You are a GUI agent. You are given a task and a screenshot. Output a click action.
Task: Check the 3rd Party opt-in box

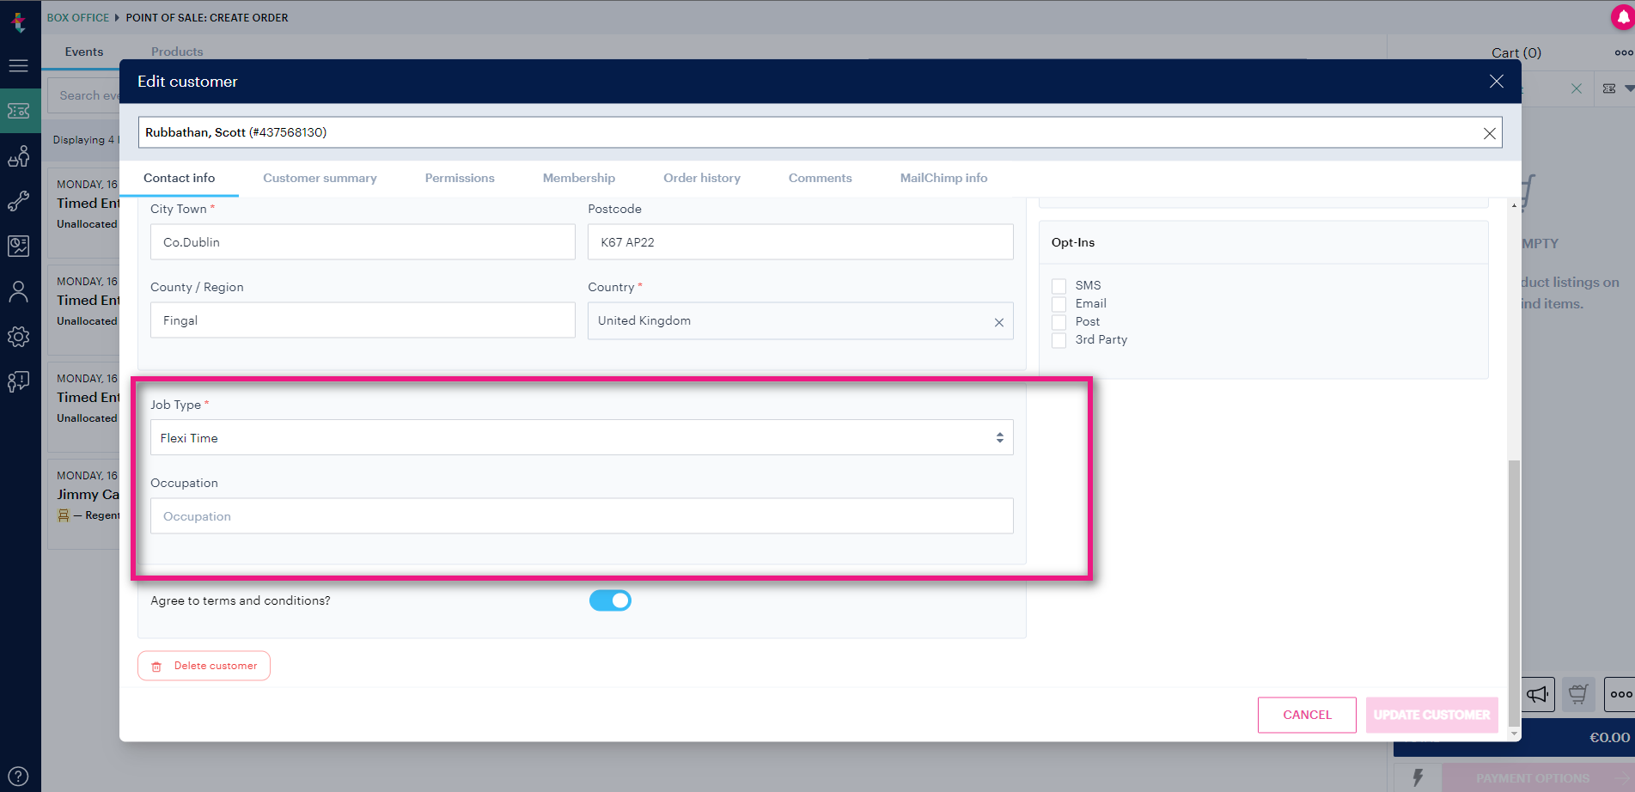[1059, 339]
